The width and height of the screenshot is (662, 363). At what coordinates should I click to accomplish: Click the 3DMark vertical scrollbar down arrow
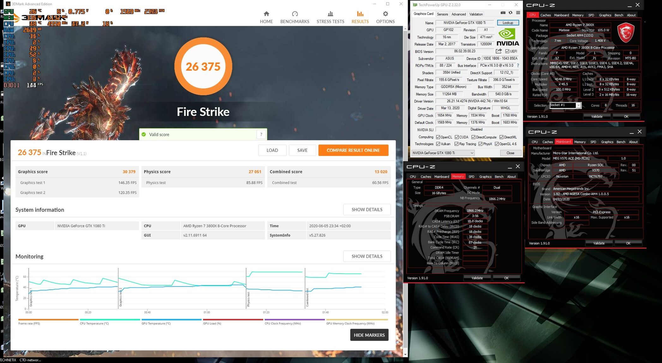pos(405,354)
